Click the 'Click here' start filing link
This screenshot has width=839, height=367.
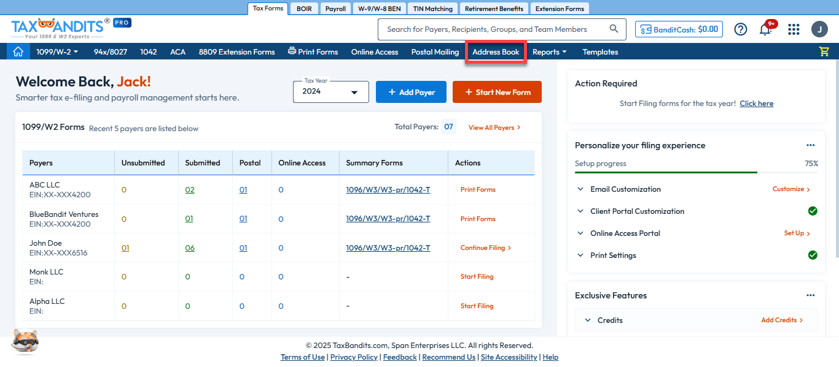756,104
